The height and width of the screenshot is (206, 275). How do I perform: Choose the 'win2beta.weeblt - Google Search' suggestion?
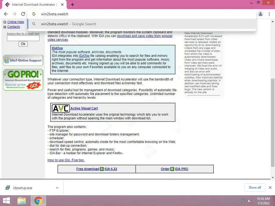pyautogui.click(x=142, y=24)
